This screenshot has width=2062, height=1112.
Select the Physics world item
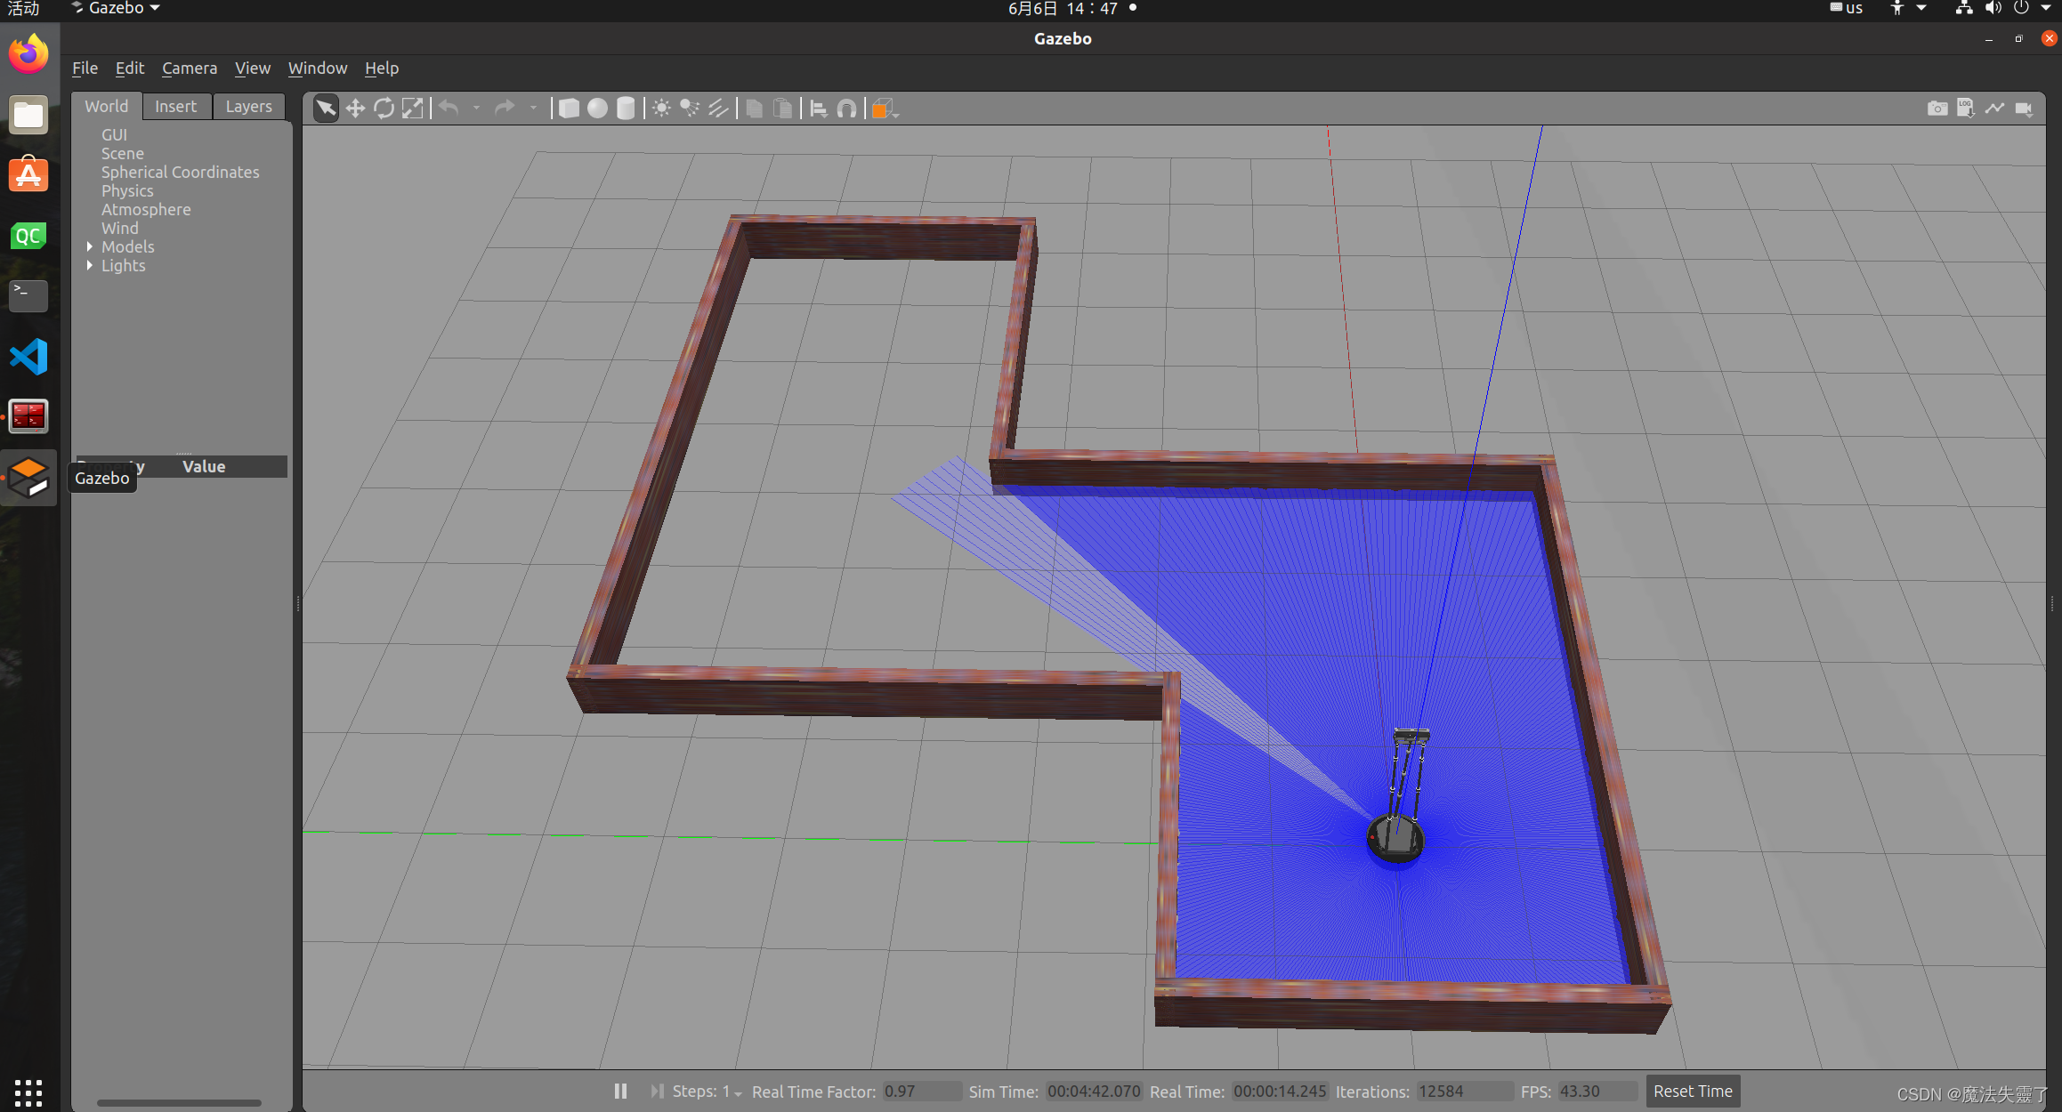coord(126,190)
